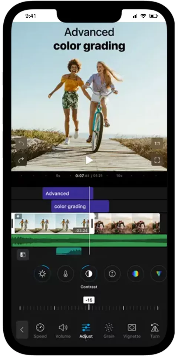Open the rainbow color wheel adjustment
The height and width of the screenshot is (356, 178).
(135, 274)
